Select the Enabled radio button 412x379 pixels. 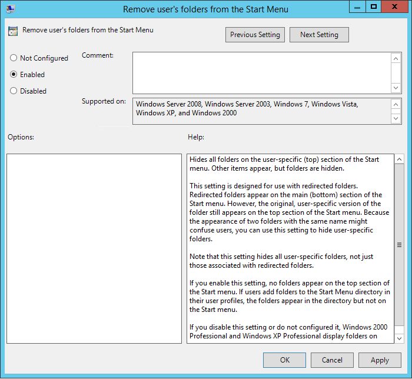[14, 75]
